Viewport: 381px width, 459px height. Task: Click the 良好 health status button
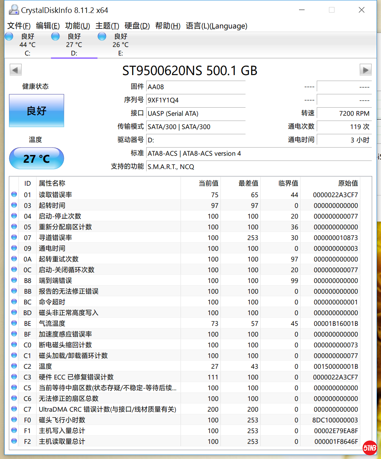tap(37, 111)
